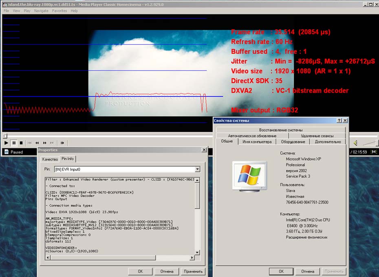Mute audio with the speaker icon
The image size is (379, 277).
[355, 143]
